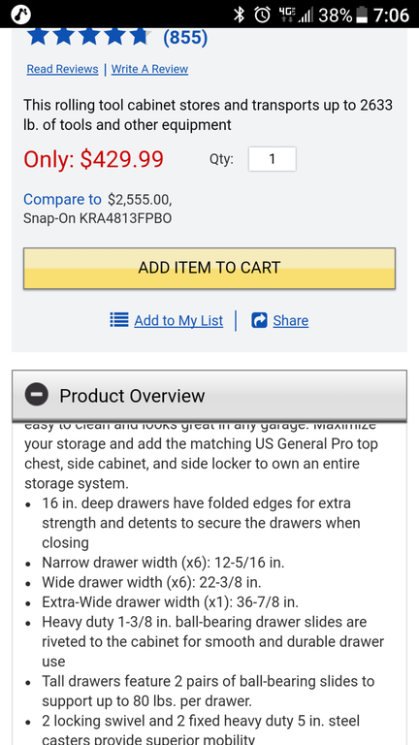Viewport: 419px width, 745px height.
Task: Click the list icon beside Add to My List
Action: [119, 320]
